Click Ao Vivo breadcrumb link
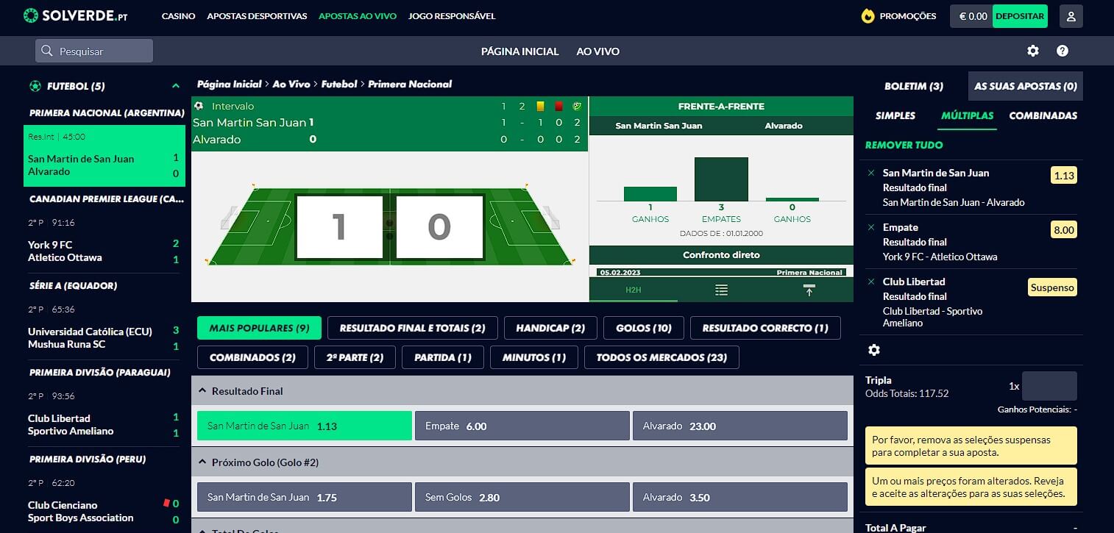Viewport: 1114px width, 533px height. point(291,84)
